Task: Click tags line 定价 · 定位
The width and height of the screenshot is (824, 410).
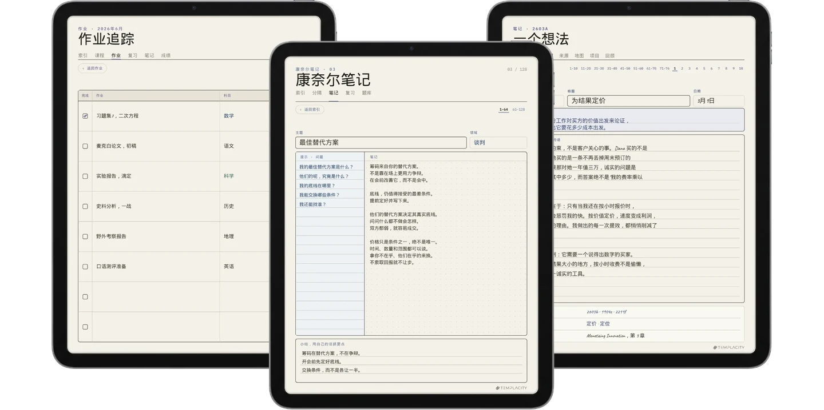Action: [599, 324]
